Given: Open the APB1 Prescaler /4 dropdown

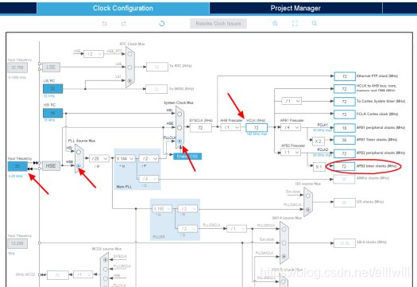Looking at the screenshot, I should [x=291, y=127].
